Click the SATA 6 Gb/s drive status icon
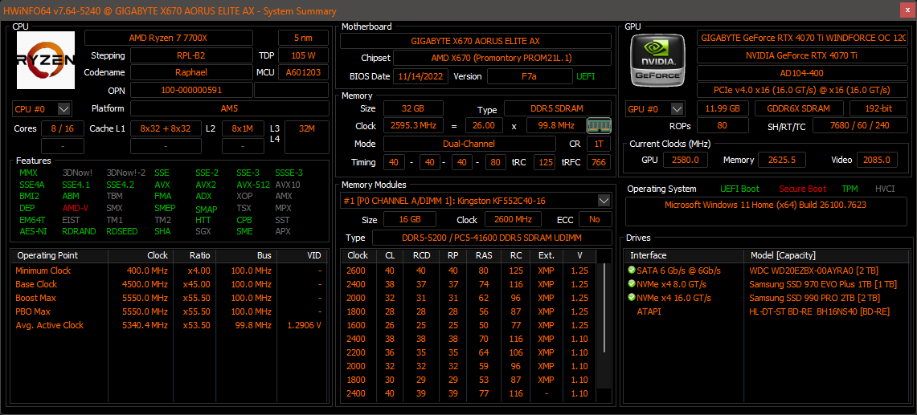 tap(632, 271)
